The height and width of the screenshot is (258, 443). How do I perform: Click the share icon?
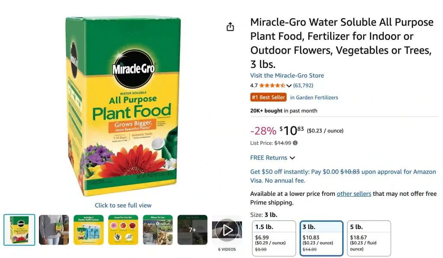(230, 26)
